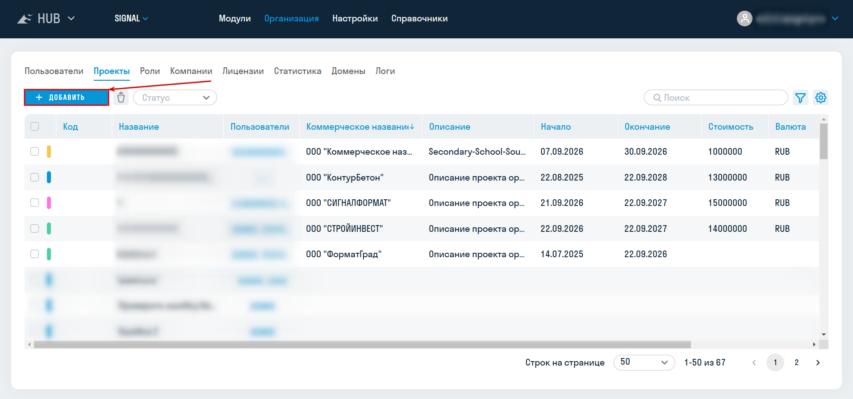Open the Статус filter dropdown
853x399 pixels.
[175, 98]
